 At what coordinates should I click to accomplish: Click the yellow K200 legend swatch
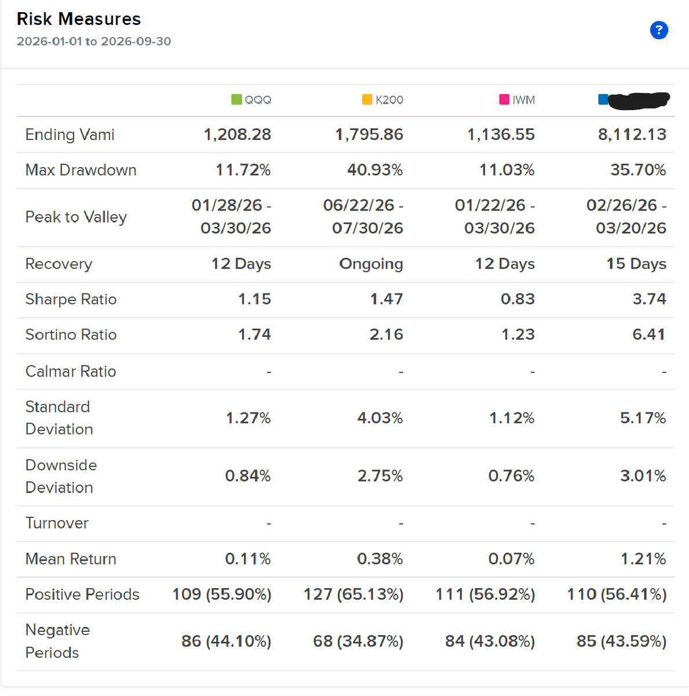367,100
